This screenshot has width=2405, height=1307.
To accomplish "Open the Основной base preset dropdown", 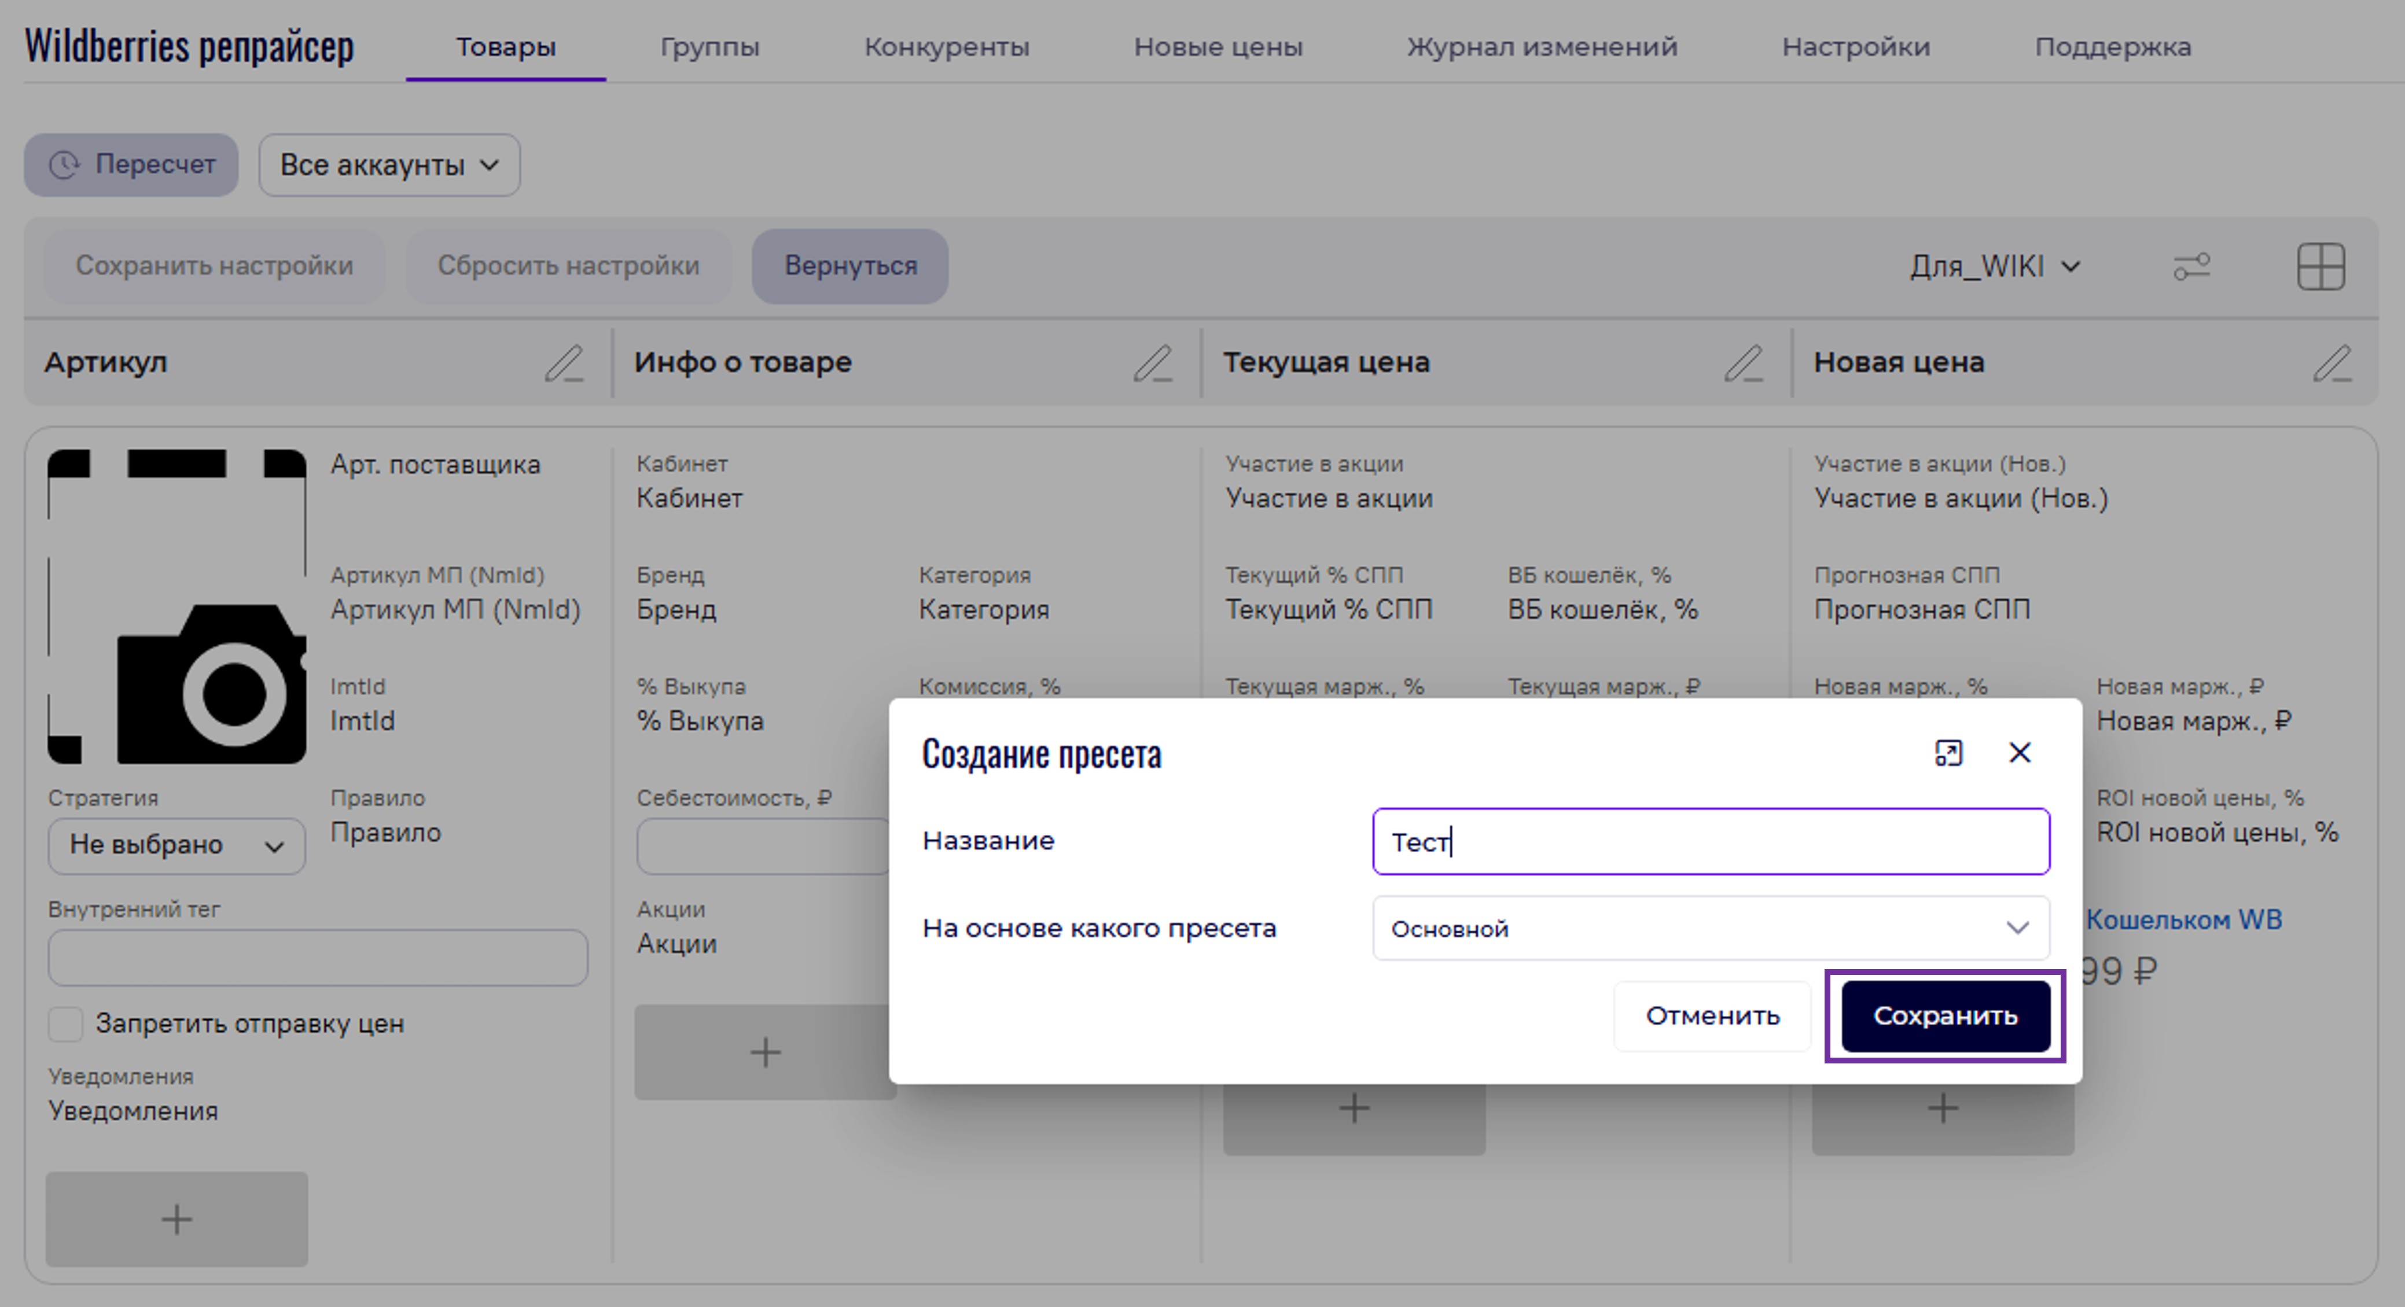I will [x=1711, y=929].
